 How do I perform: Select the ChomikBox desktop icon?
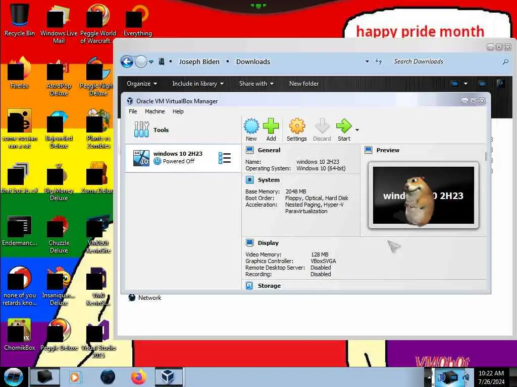click(x=20, y=335)
